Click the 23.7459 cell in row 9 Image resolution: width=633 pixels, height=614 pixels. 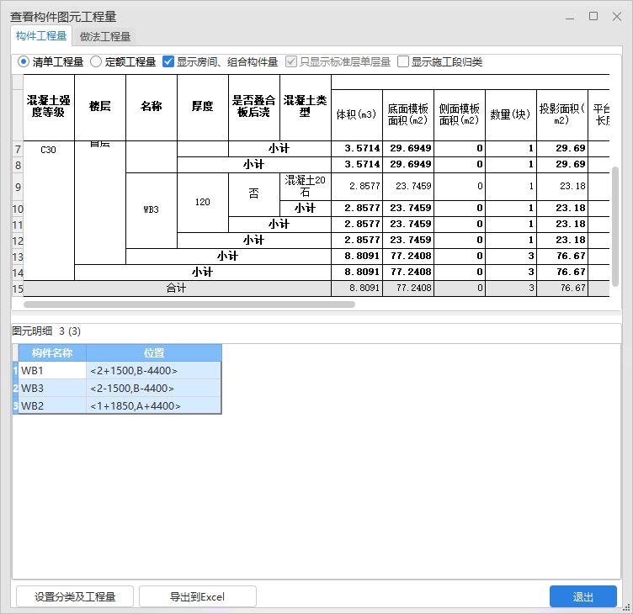click(408, 187)
